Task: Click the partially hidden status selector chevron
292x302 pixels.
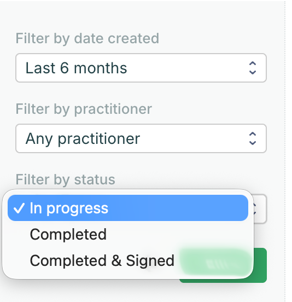Action: (255, 209)
